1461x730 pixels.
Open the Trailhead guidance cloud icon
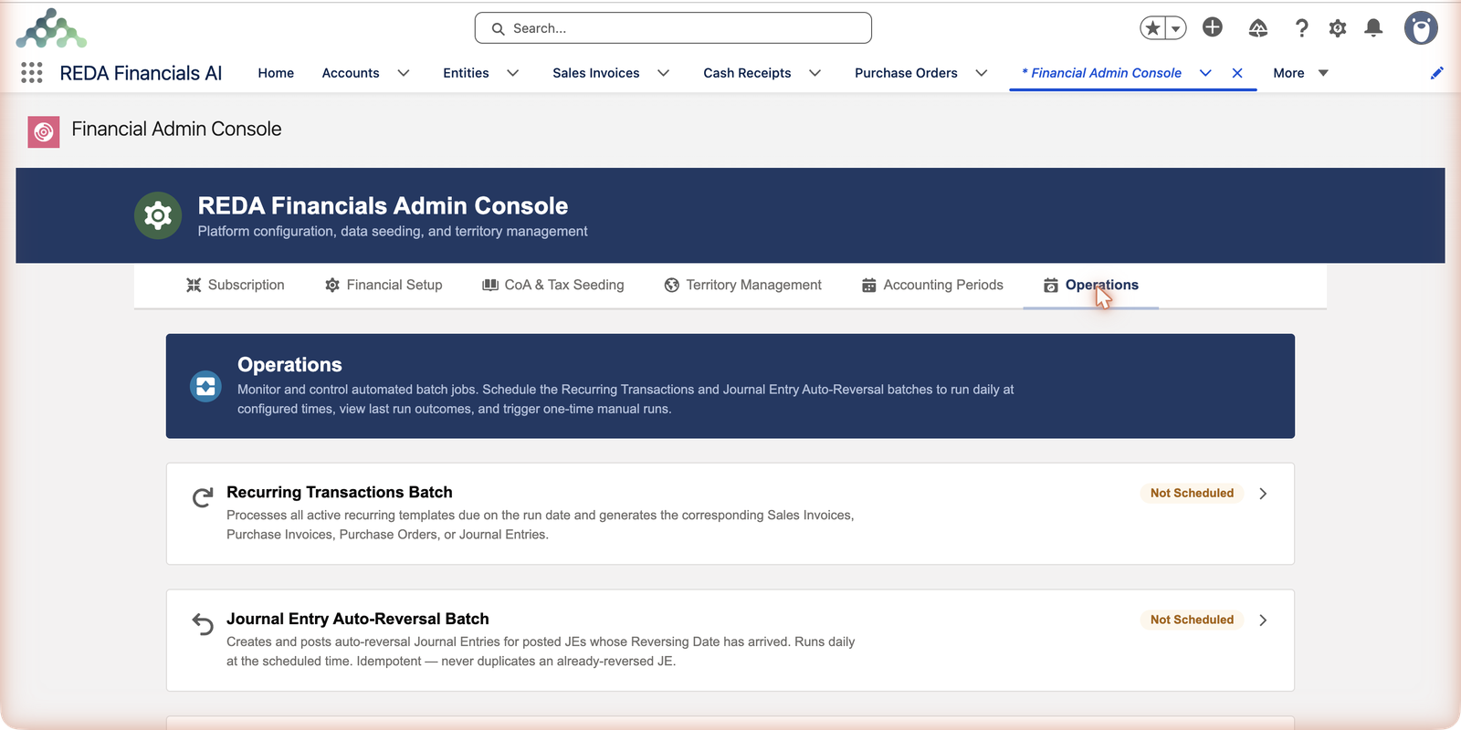pyautogui.click(x=1258, y=28)
